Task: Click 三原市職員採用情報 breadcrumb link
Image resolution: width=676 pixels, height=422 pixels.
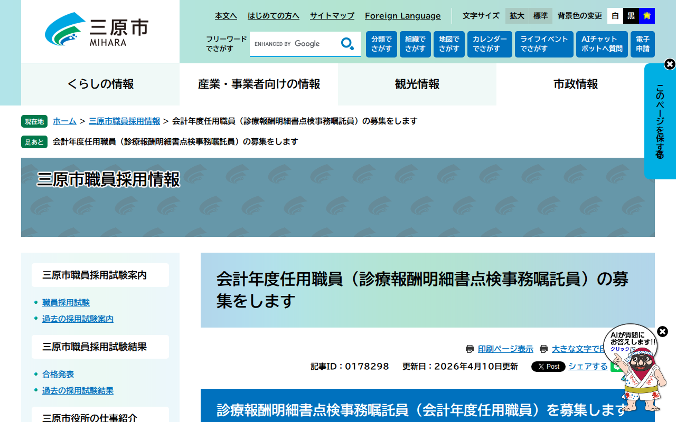Action: click(124, 121)
